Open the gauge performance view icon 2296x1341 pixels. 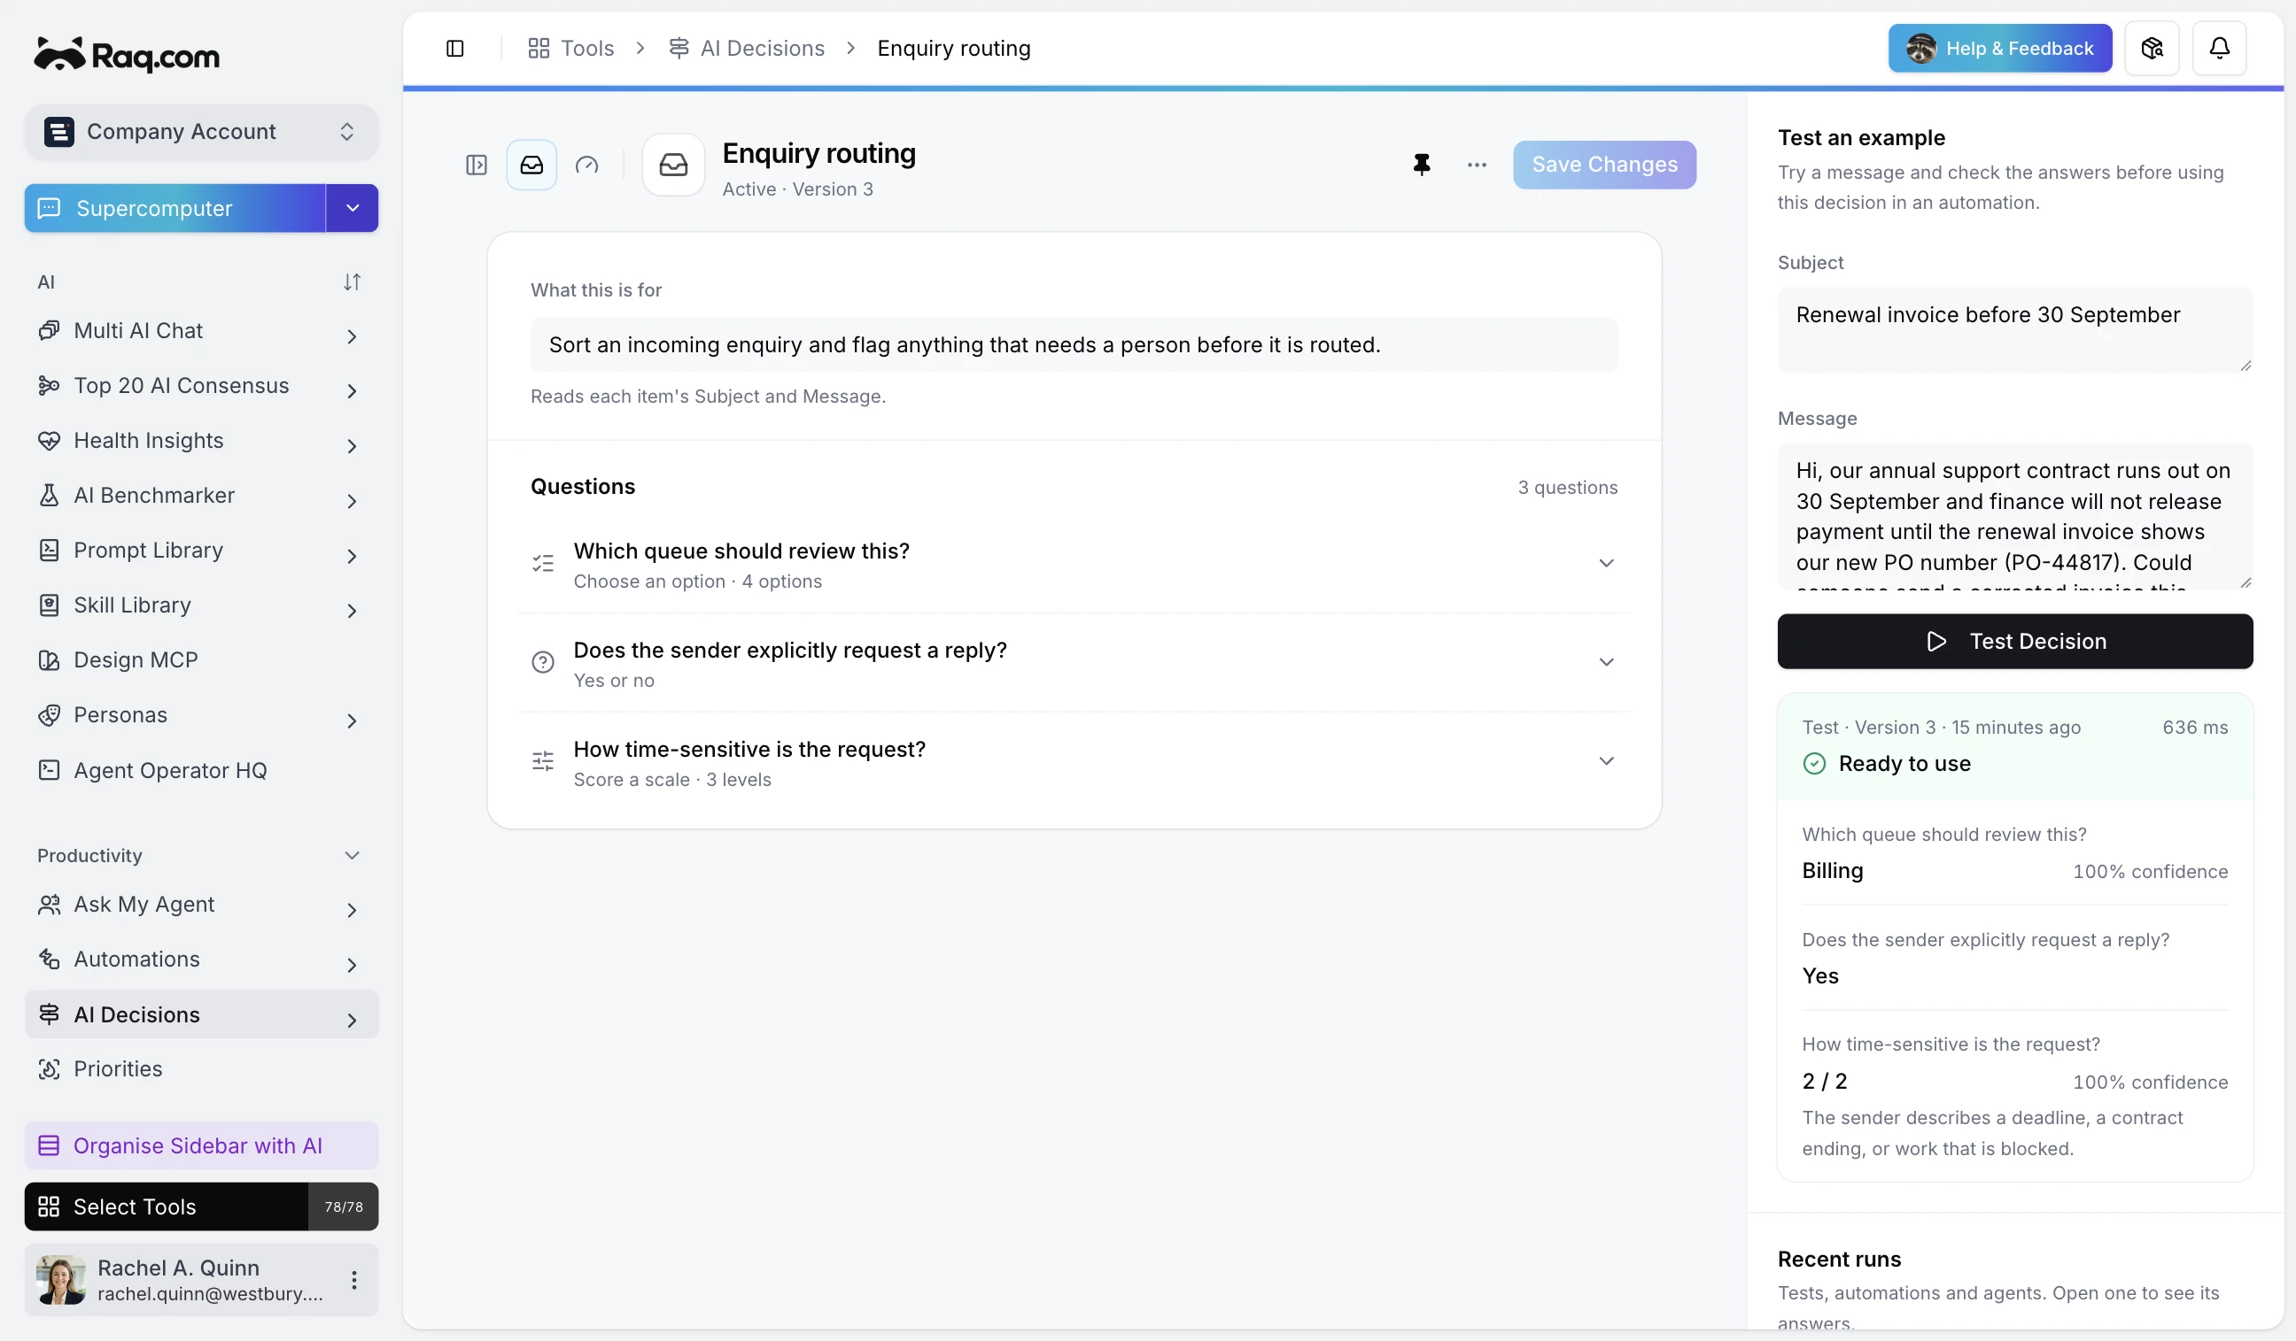(586, 165)
